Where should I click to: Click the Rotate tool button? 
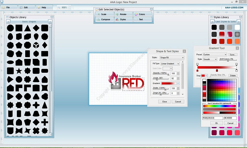124,14
